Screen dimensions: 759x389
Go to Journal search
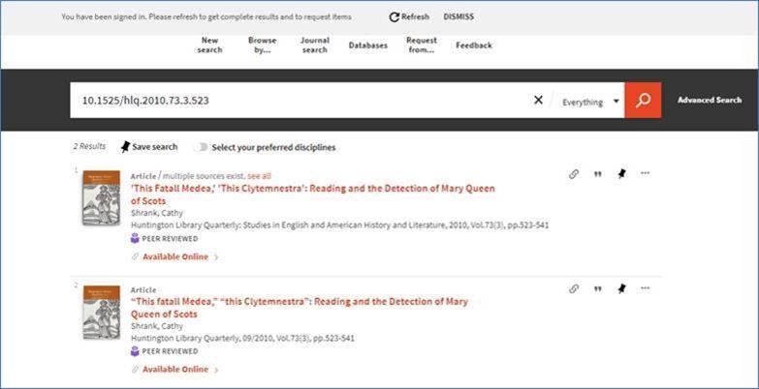coord(315,45)
